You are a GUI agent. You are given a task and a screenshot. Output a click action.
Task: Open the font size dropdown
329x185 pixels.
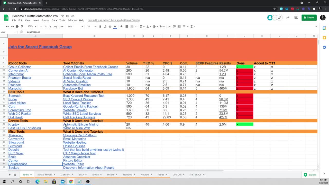pyautogui.click(x=91, y=26)
